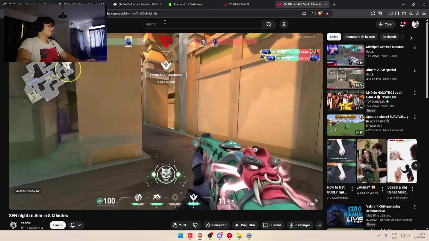Open Spreen SURVIVAL 24:35 thumbnail

click(346, 125)
